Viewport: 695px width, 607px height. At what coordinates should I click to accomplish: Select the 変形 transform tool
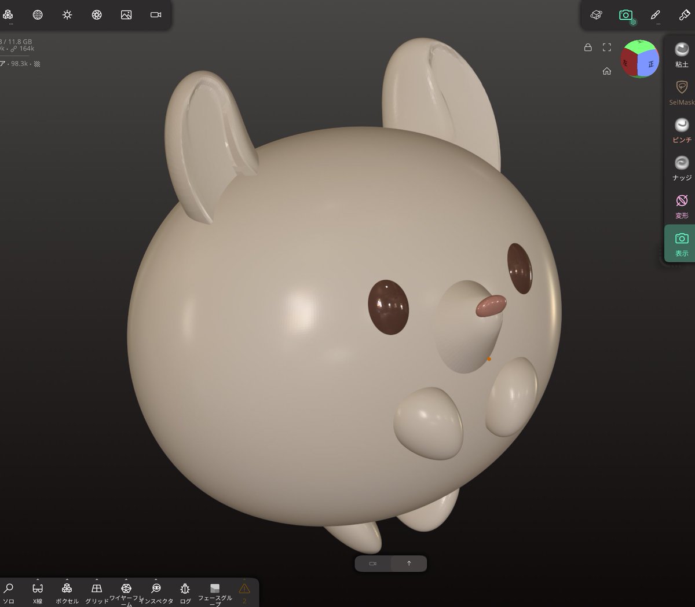(682, 206)
